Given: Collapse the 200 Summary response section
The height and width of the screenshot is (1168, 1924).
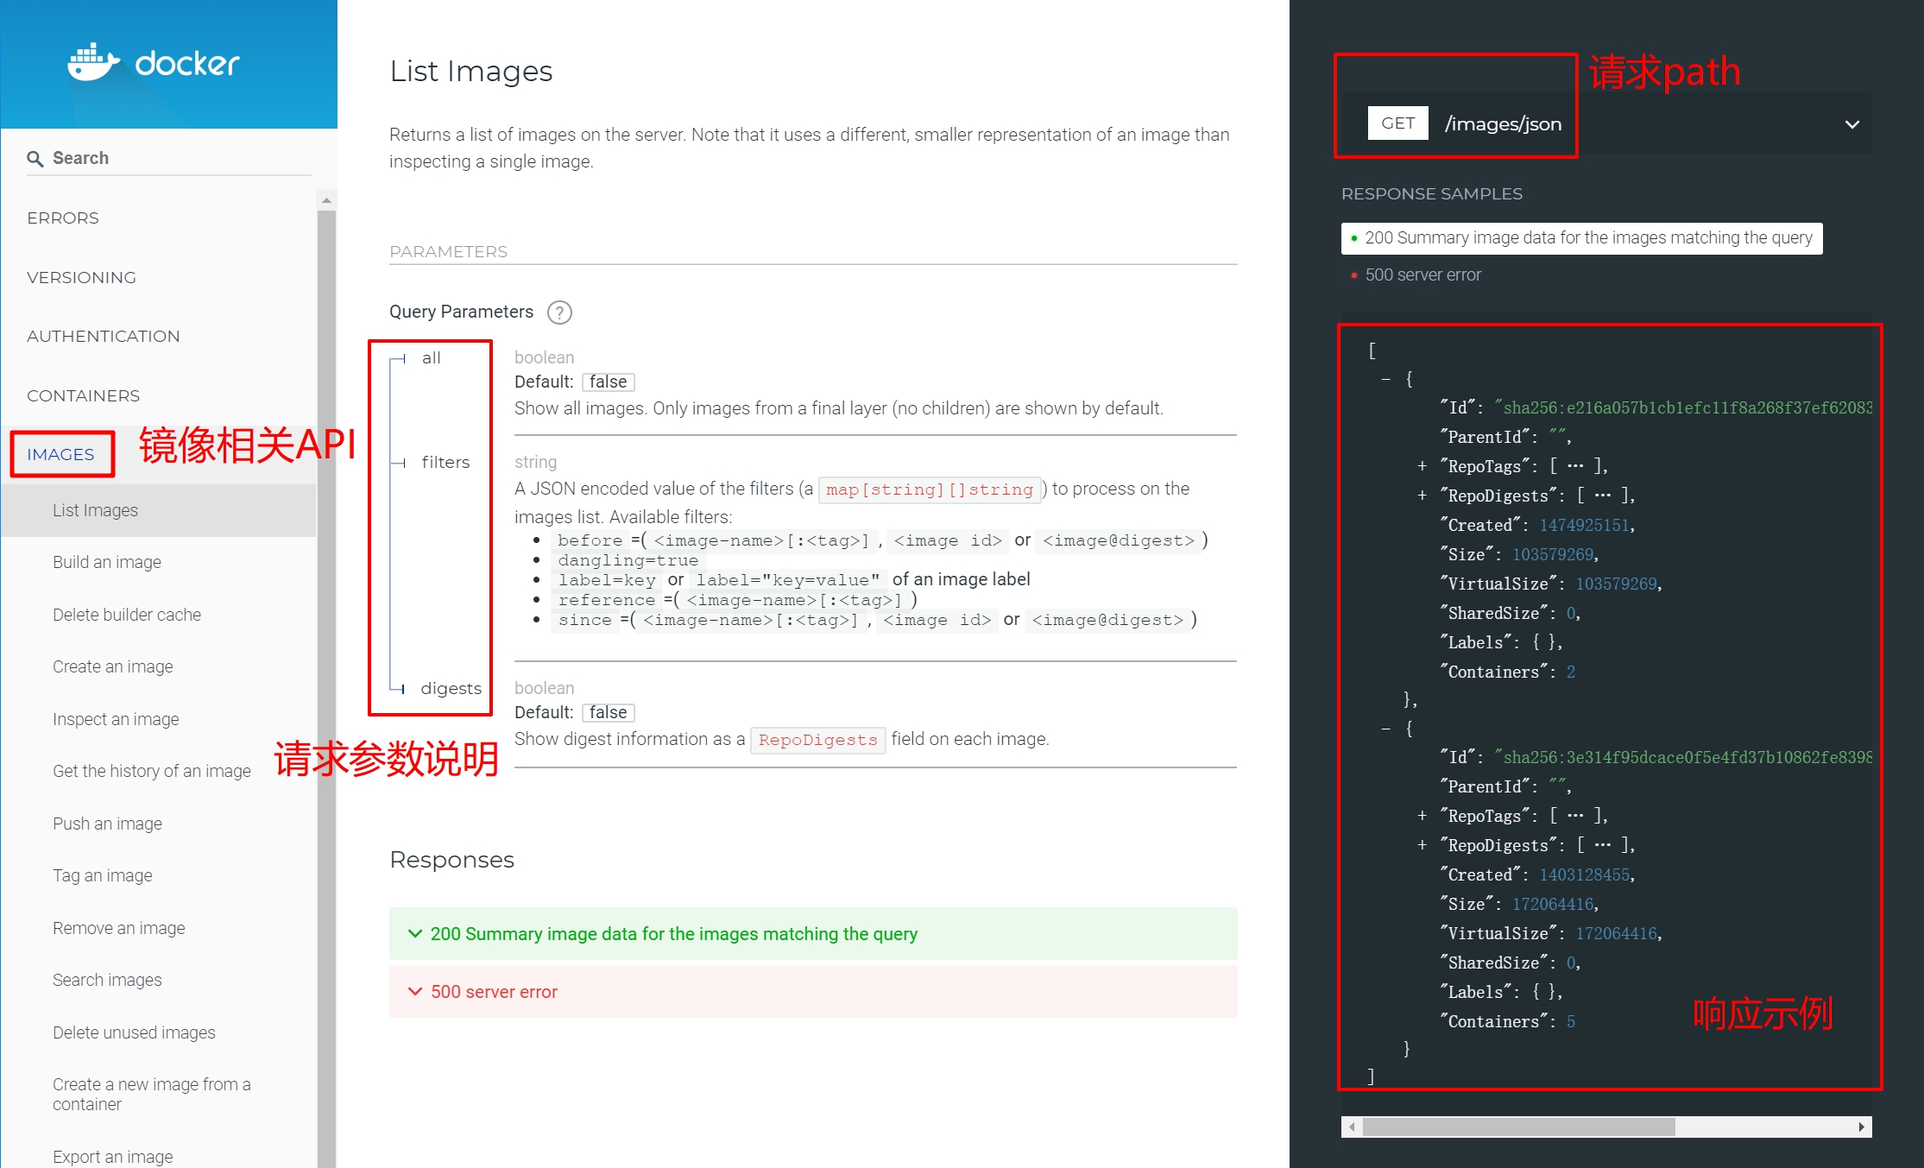Looking at the screenshot, I should coord(414,933).
